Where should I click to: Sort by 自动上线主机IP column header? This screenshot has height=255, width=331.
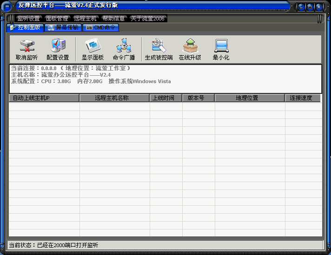[44, 98]
